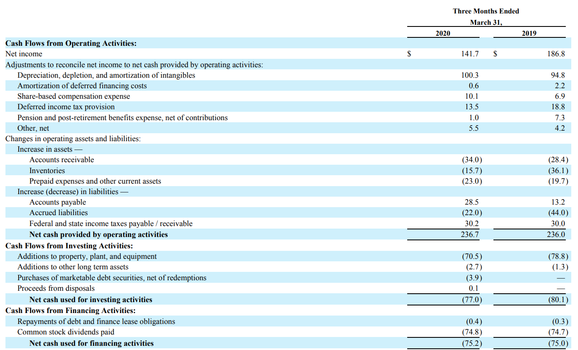Click 'Cash Flows from Investing Activities:' heading
This screenshot has height=350, width=578.
click(69, 246)
